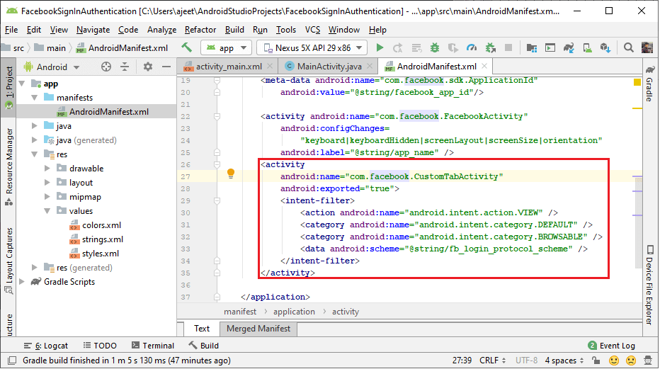Expand the java (generated) folder

point(35,140)
